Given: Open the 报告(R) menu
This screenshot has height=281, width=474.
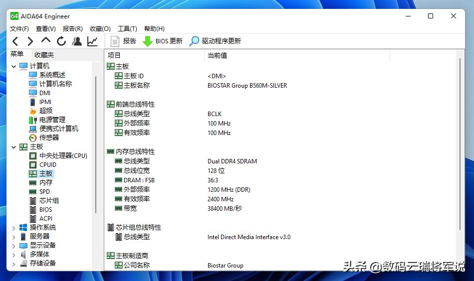Looking at the screenshot, I should tap(72, 29).
